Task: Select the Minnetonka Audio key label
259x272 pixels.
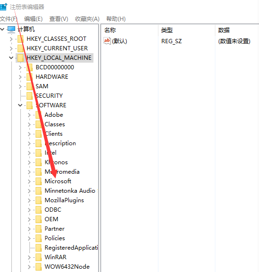Action: [70, 191]
